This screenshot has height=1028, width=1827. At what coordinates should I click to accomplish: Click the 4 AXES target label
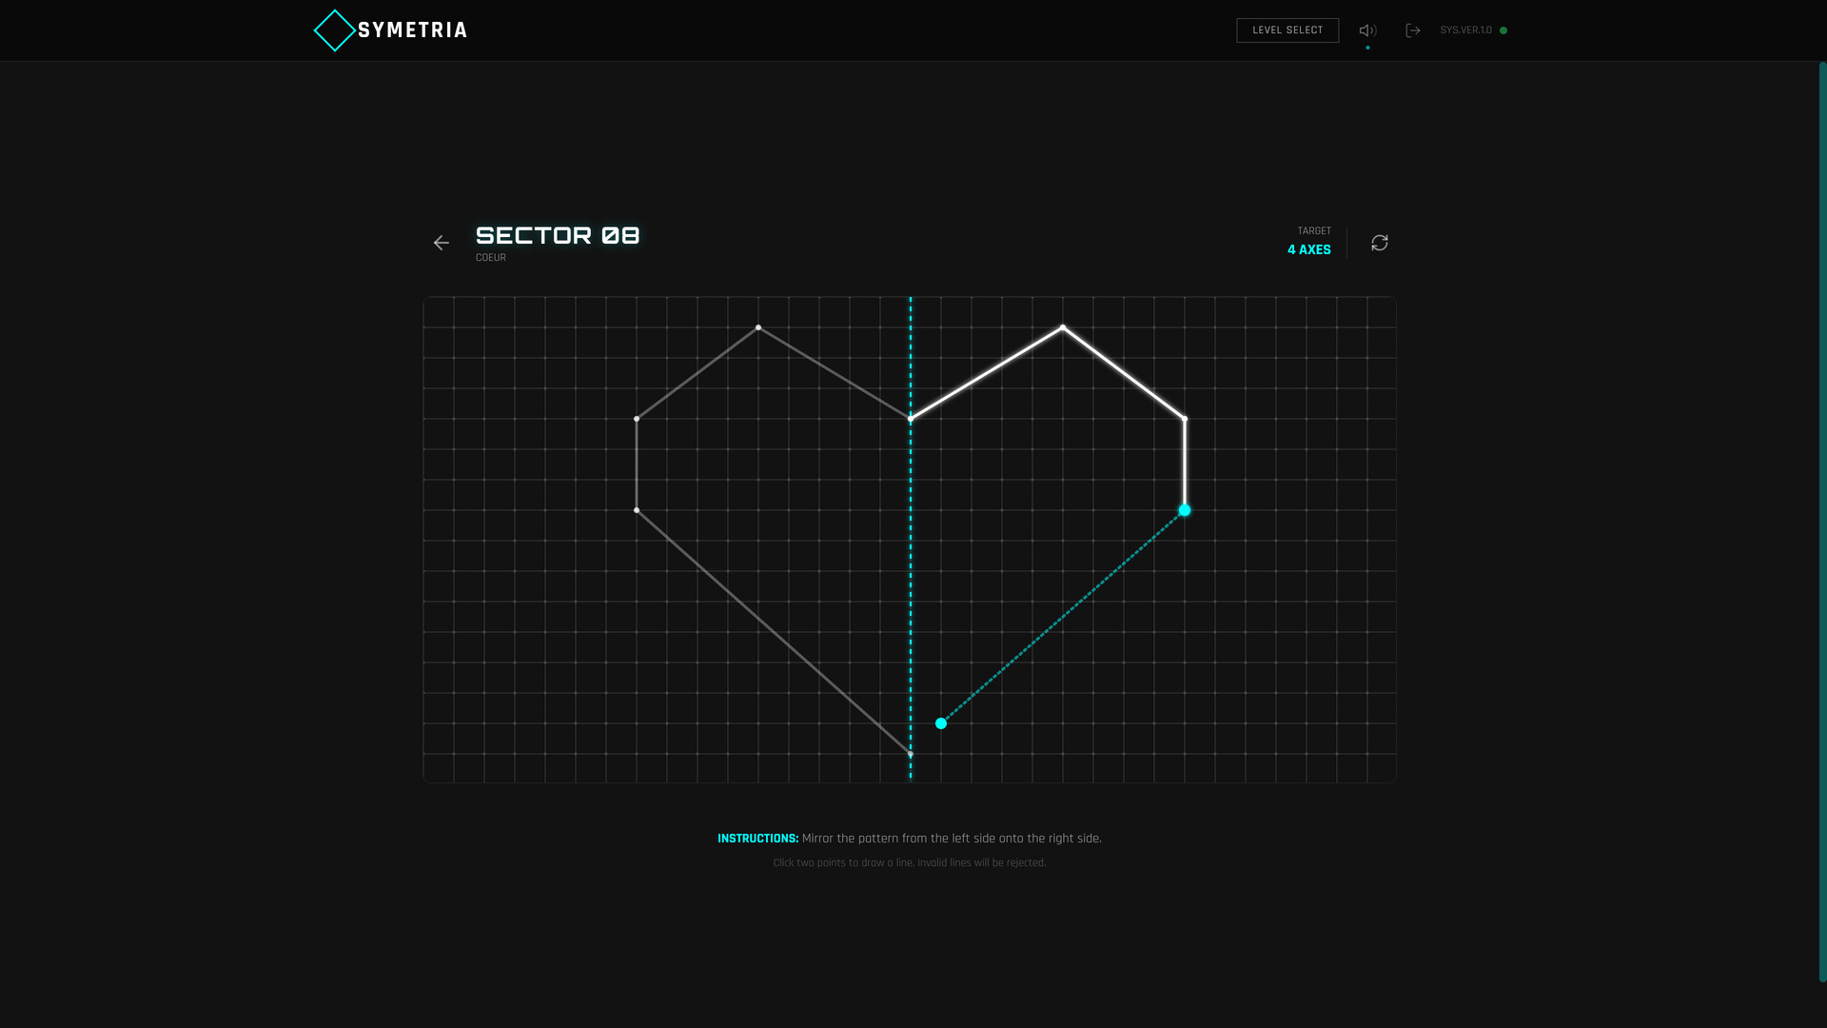tap(1308, 249)
